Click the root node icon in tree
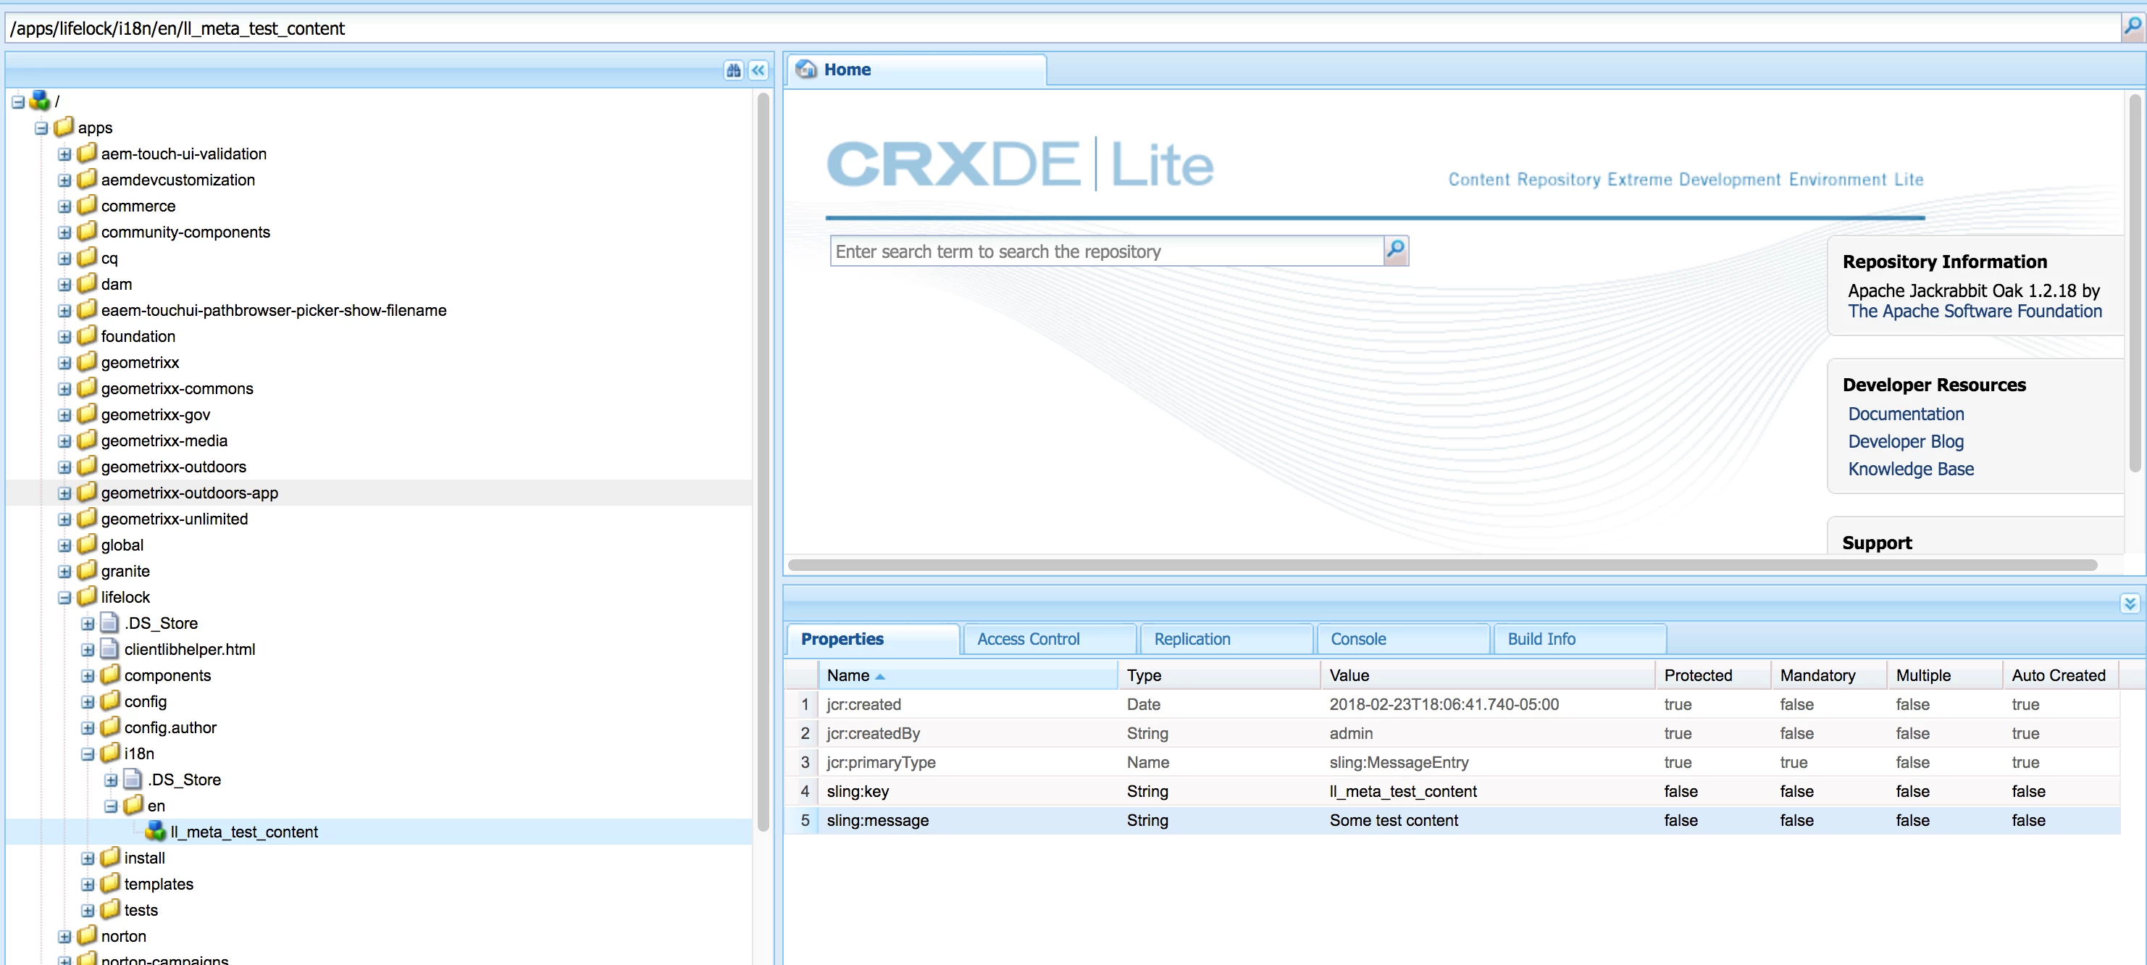The image size is (2147, 965). 39,101
